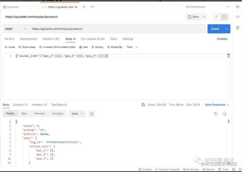Click the request URL input field

point(117,29)
